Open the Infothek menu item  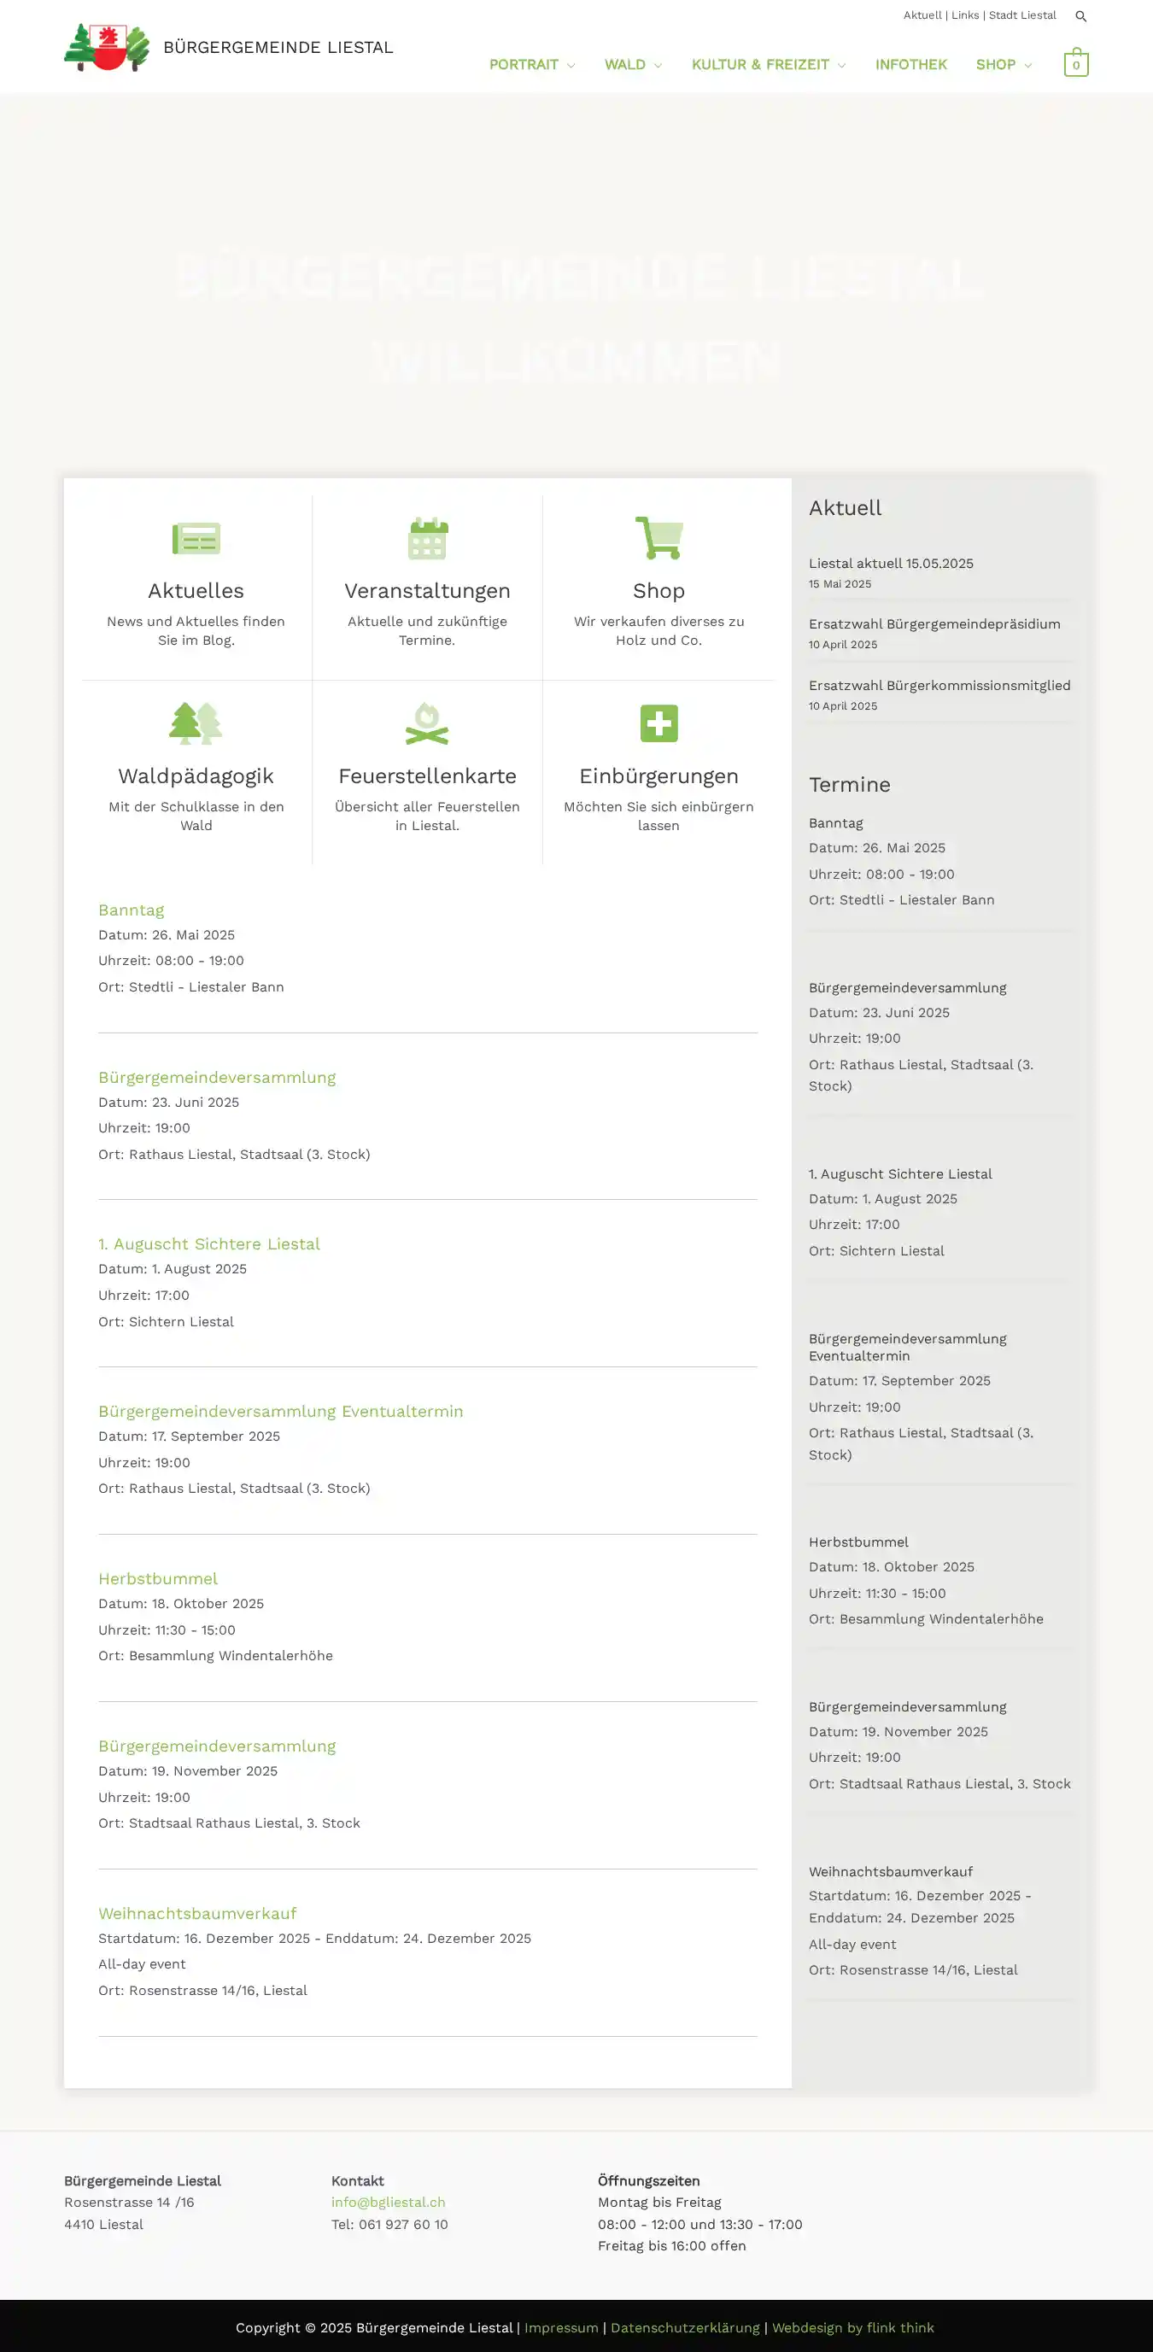coord(910,65)
